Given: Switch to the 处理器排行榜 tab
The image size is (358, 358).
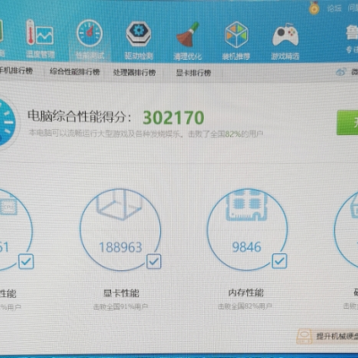Looking at the screenshot, I should click(x=134, y=72).
